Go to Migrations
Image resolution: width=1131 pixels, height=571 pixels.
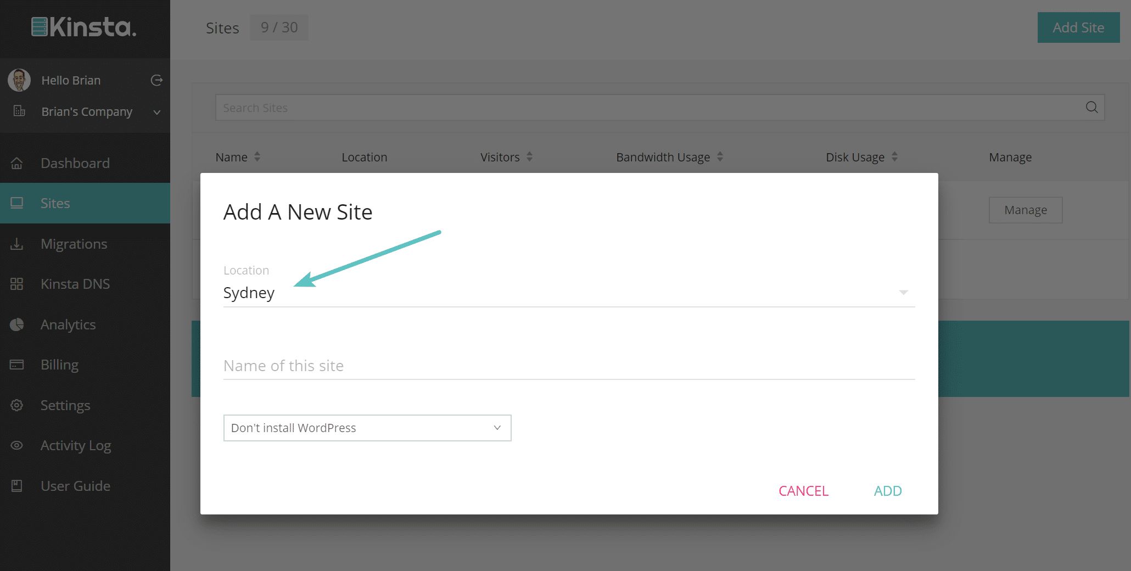tap(85, 244)
